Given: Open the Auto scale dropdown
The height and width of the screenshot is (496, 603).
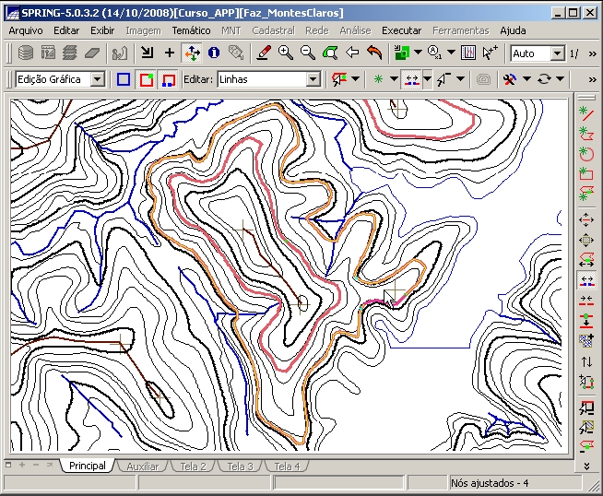Looking at the screenshot, I should click(x=557, y=54).
